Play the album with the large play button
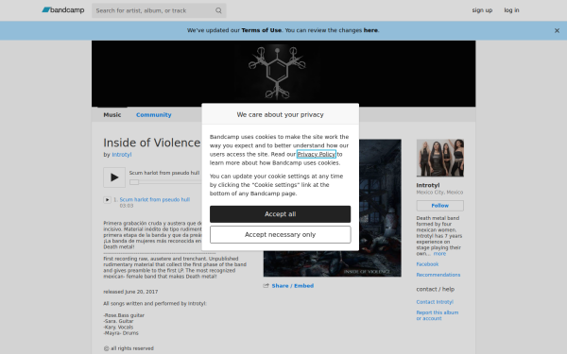 (114, 177)
